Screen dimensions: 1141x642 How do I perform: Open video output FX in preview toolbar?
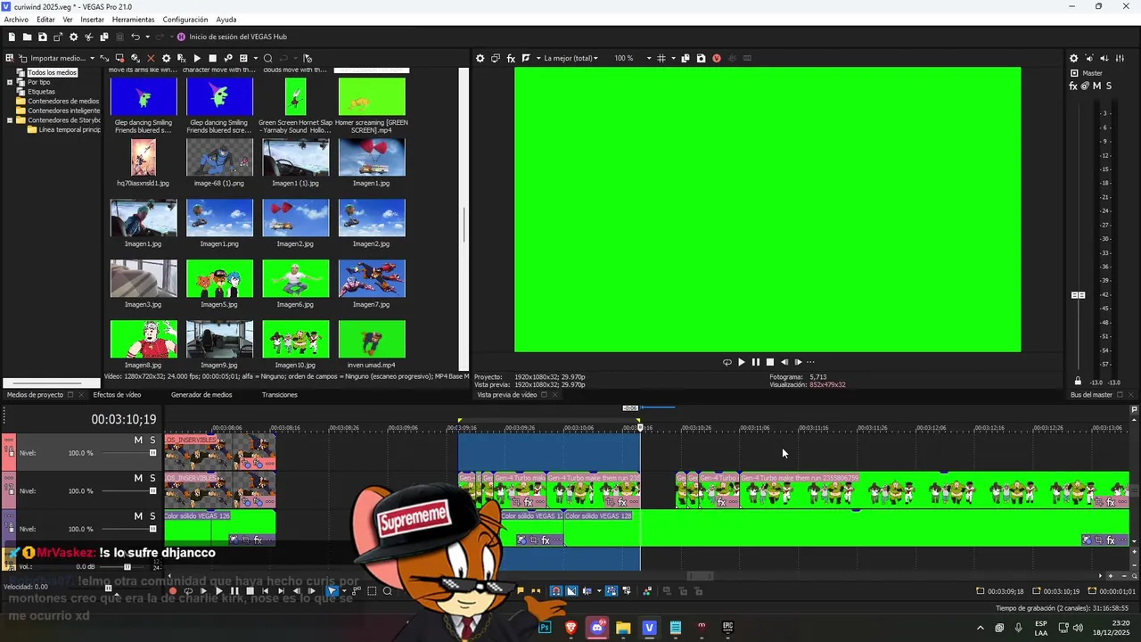click(x=511, y=58)
